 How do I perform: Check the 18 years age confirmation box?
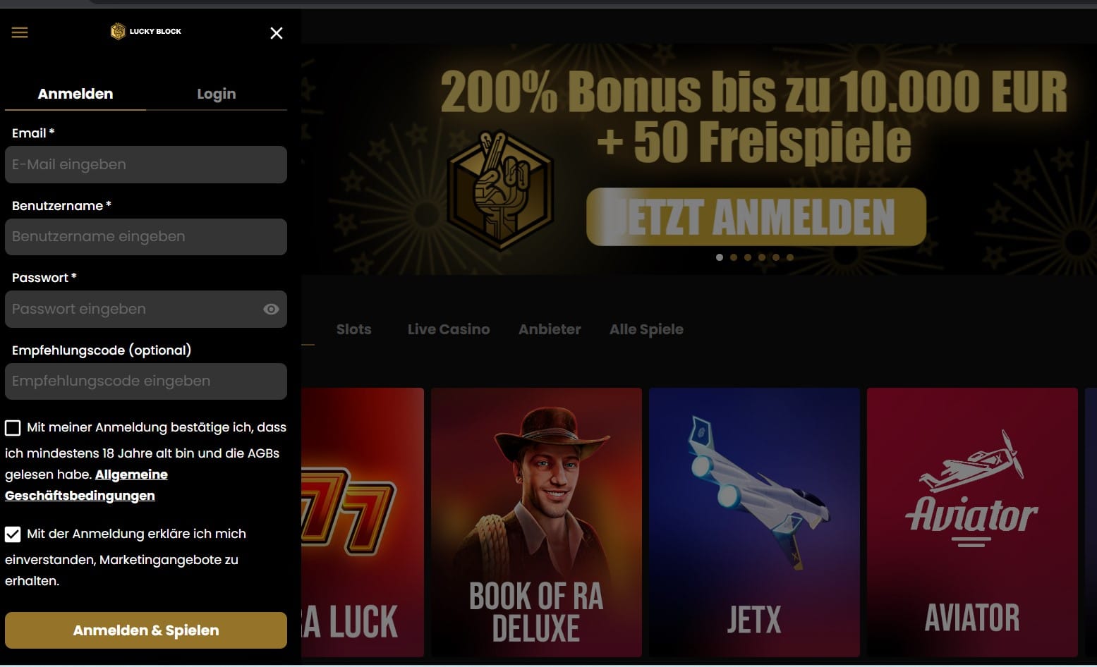click(x=13, y=428)
